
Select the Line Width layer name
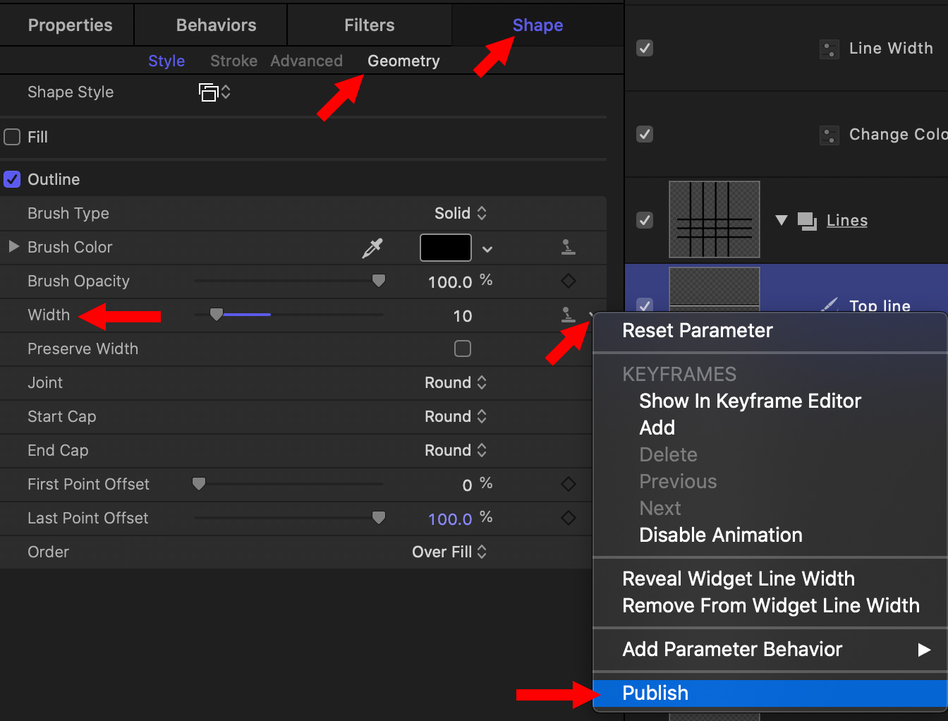click(x=891, y=49)
